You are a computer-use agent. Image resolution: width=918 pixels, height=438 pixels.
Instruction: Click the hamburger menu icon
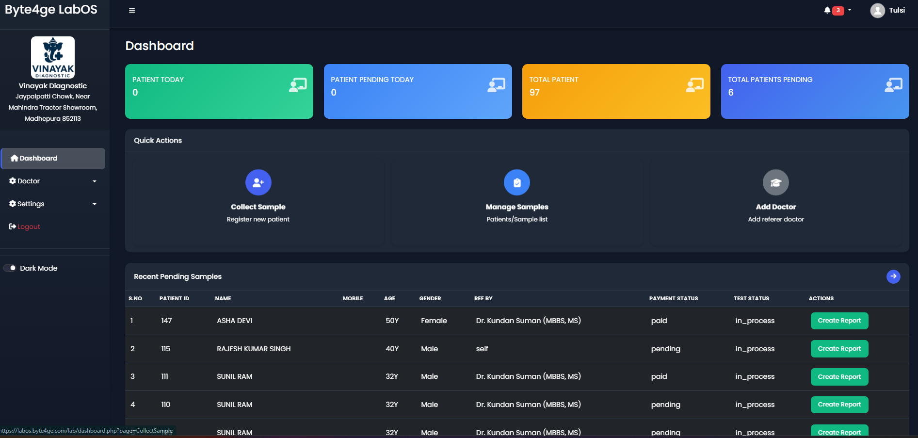(131, 10)
